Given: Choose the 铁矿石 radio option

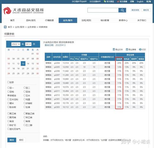Looking at the screenshot, I should click(8, 125).
